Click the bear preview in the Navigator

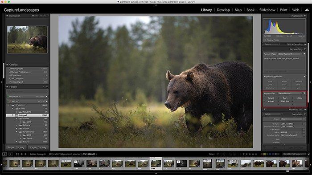pyautogui.click(x=27, y=39)
